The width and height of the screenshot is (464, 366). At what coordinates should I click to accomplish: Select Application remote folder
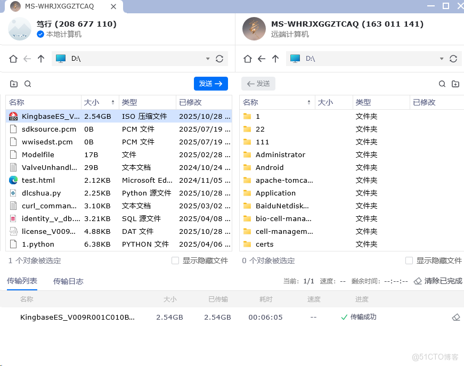(x=352, y=193)
